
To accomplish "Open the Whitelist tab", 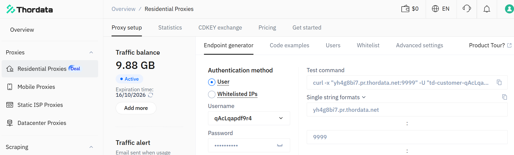I will (x=368, y=45).
